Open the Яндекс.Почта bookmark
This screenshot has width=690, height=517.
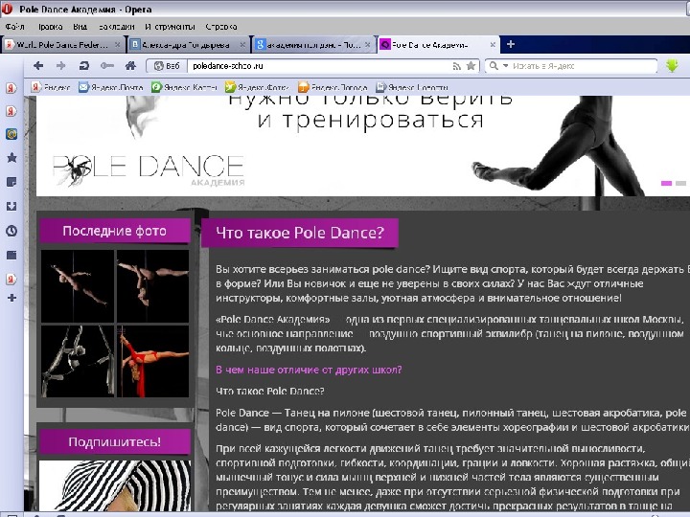111,87
